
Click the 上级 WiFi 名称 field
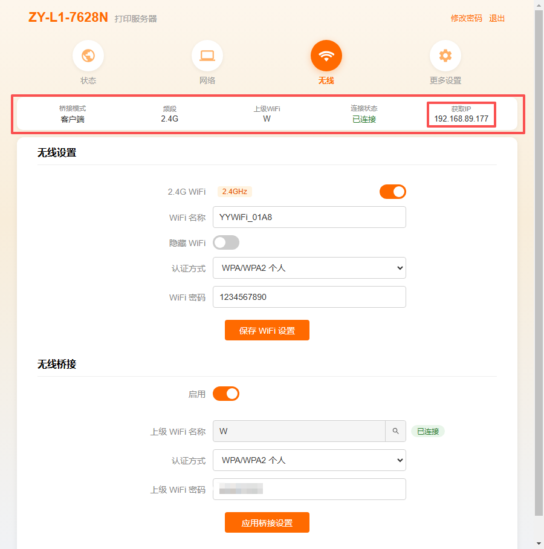pyautogui.click(x=299, y=431)
